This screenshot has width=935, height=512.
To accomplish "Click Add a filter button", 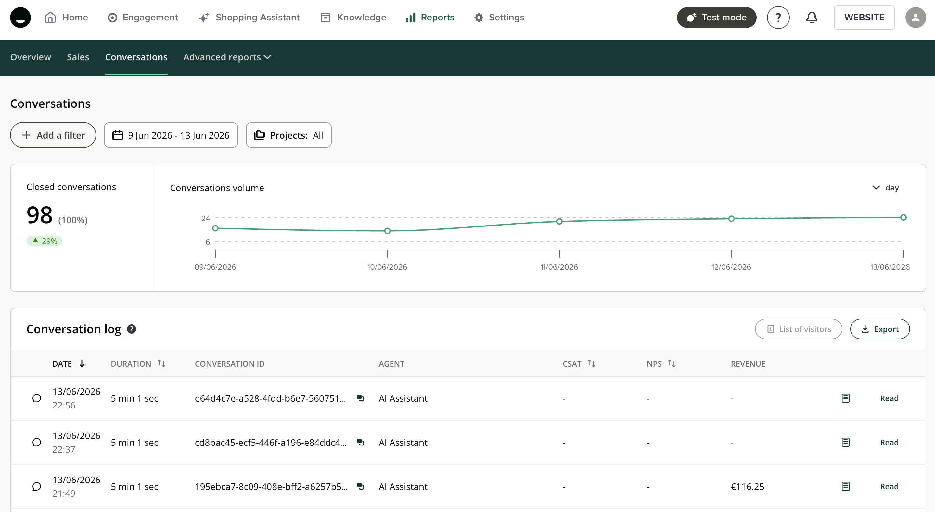I will pos(53,135).
